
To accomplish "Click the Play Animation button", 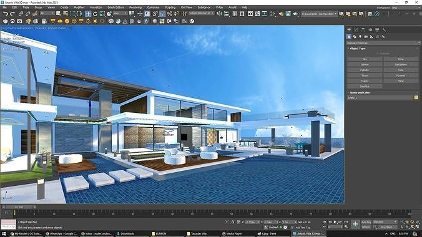I will pyautogui.click(x=335, y=222).
